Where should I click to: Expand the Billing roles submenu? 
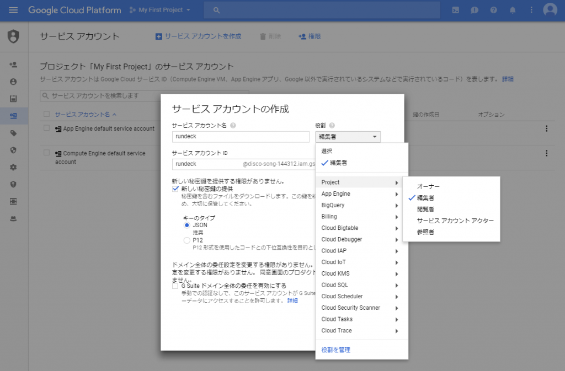tap(362, 217)
